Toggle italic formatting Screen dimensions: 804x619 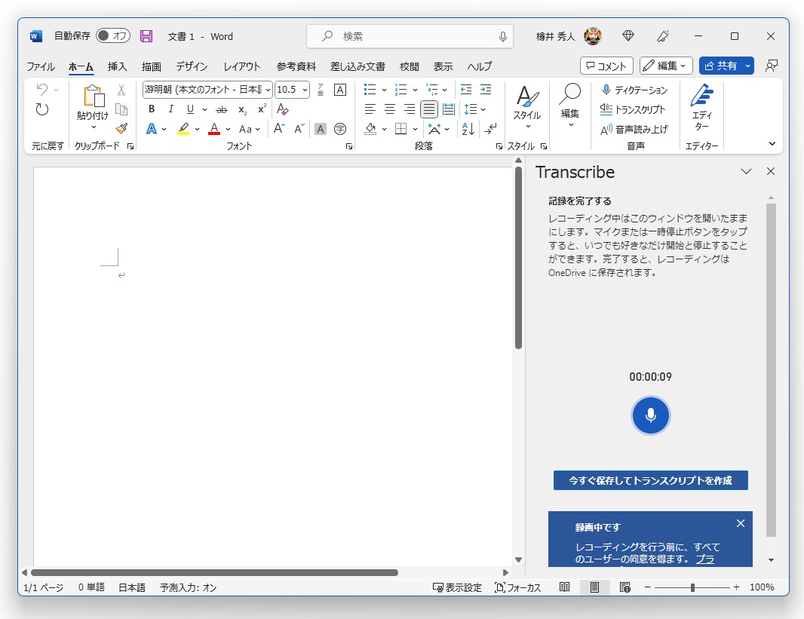(170, 109)
